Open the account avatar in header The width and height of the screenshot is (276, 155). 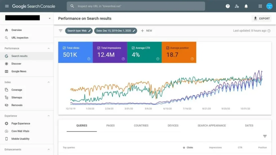point(269,6)
